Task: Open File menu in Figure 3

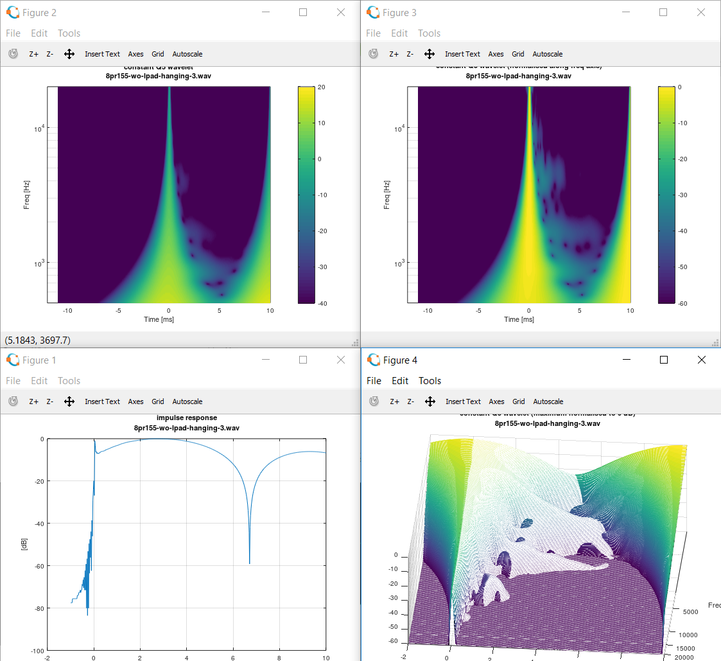Action: (373, 33)
